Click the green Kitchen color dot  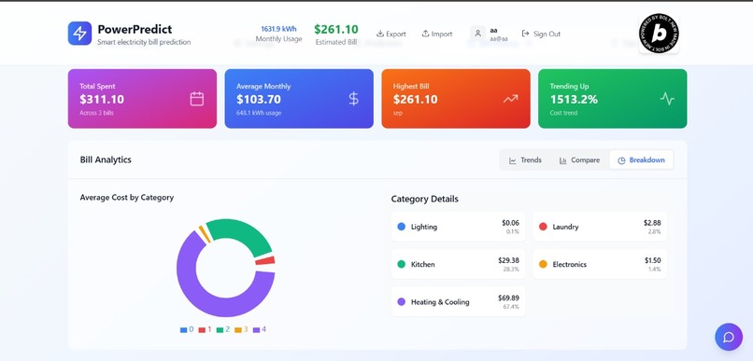[x=402, y=264]
